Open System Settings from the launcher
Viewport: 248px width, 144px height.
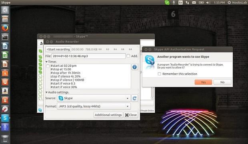tap(5, 109)
